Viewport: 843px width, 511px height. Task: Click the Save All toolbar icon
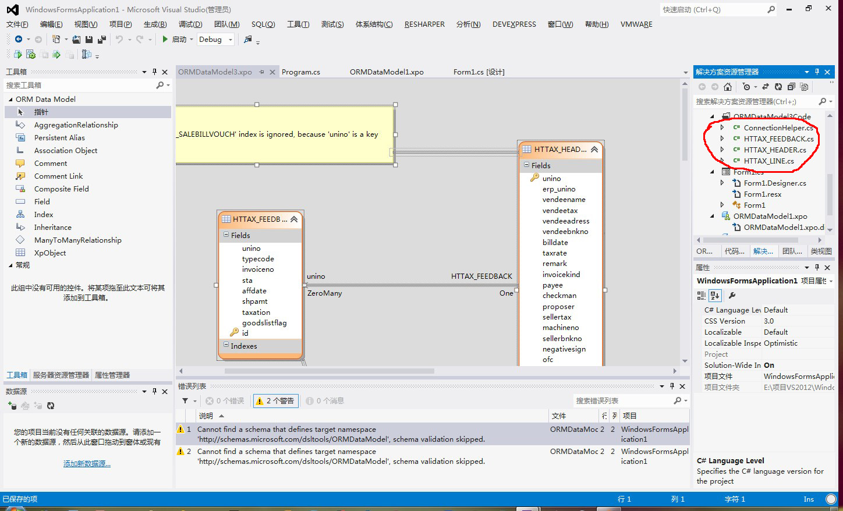click(x=101, y=40)
